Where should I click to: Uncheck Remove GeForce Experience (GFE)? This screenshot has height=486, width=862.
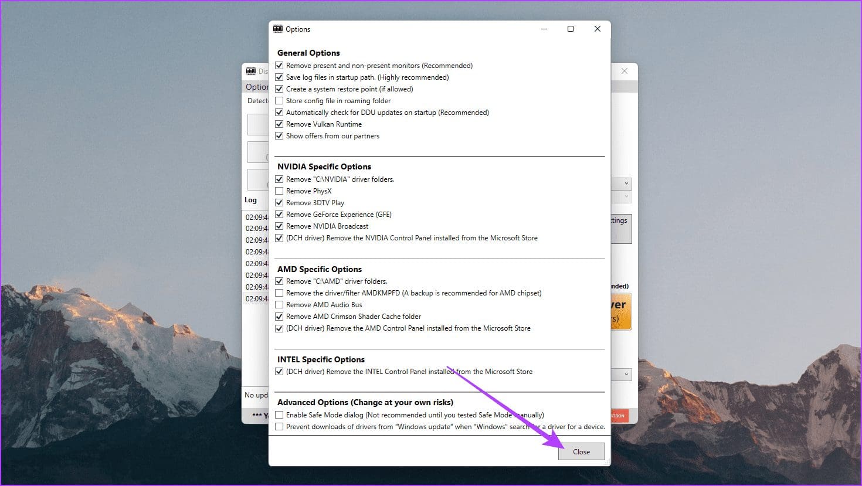(x=280, y=215)
